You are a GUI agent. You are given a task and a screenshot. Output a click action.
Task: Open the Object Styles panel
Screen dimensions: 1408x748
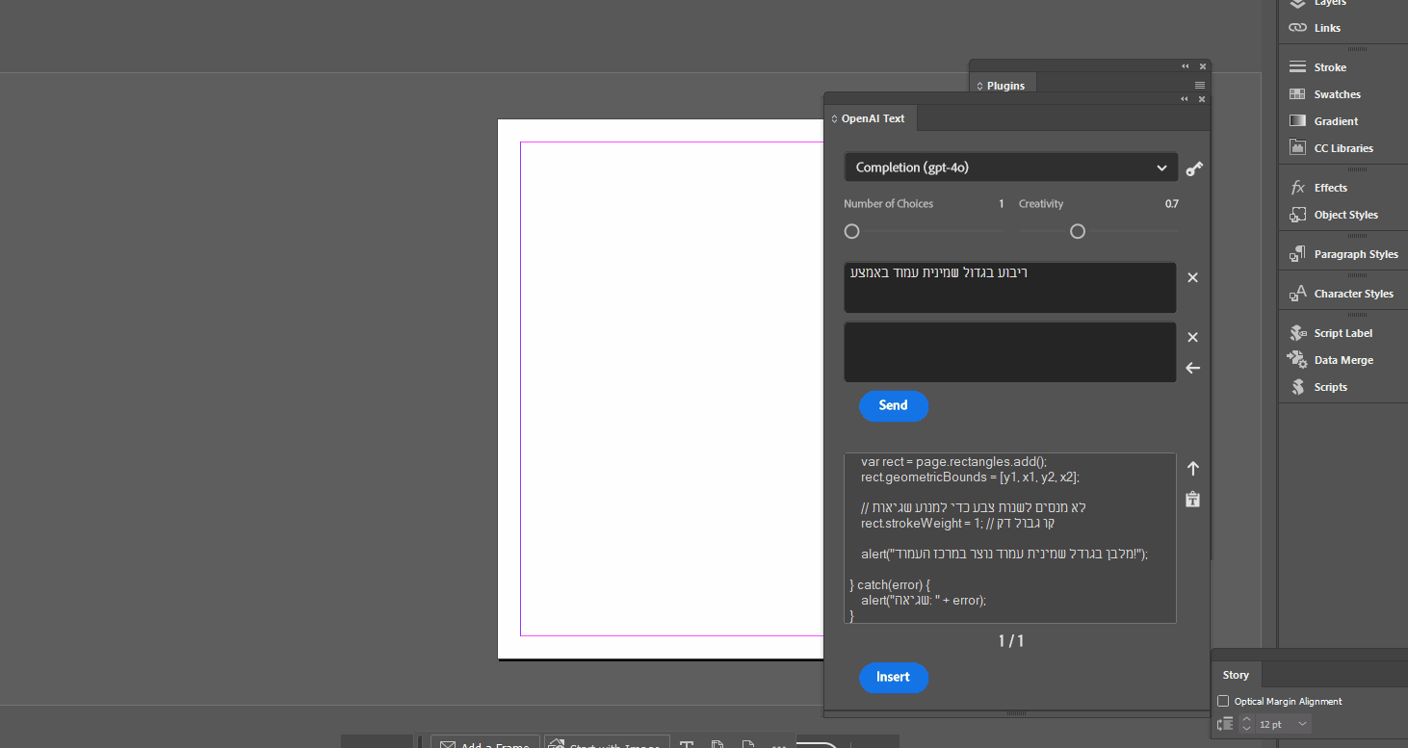click(x=1345, y=215)
